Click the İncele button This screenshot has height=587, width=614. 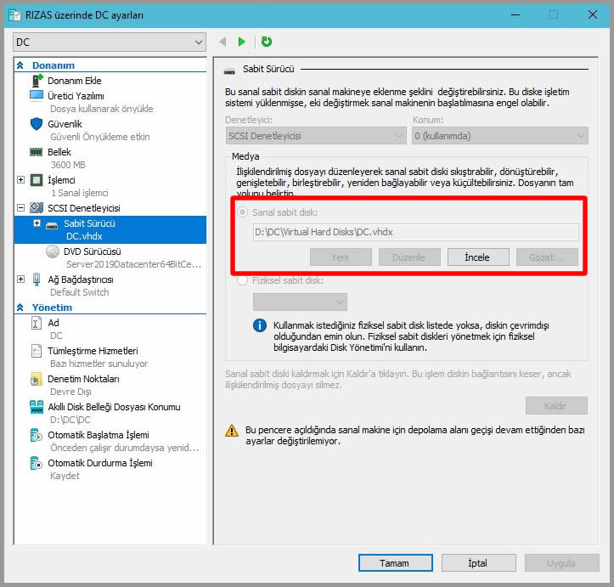click(476, 257)
